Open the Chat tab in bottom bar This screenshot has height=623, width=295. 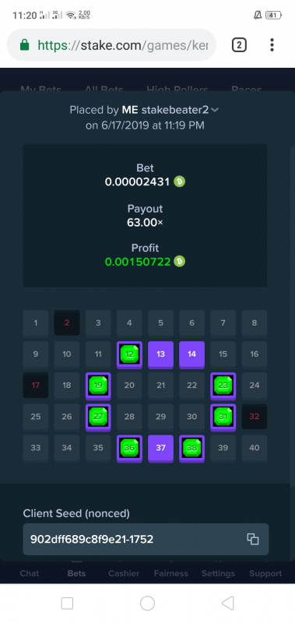pyautogui.click(x=30, y=573)
